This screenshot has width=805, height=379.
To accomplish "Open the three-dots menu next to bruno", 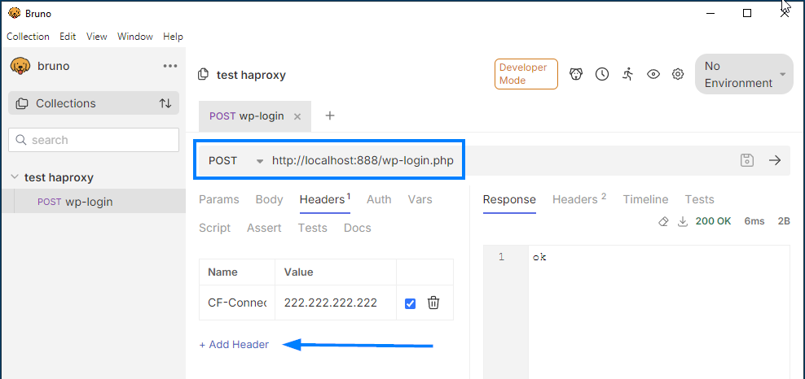I will (x=170, y=66).
